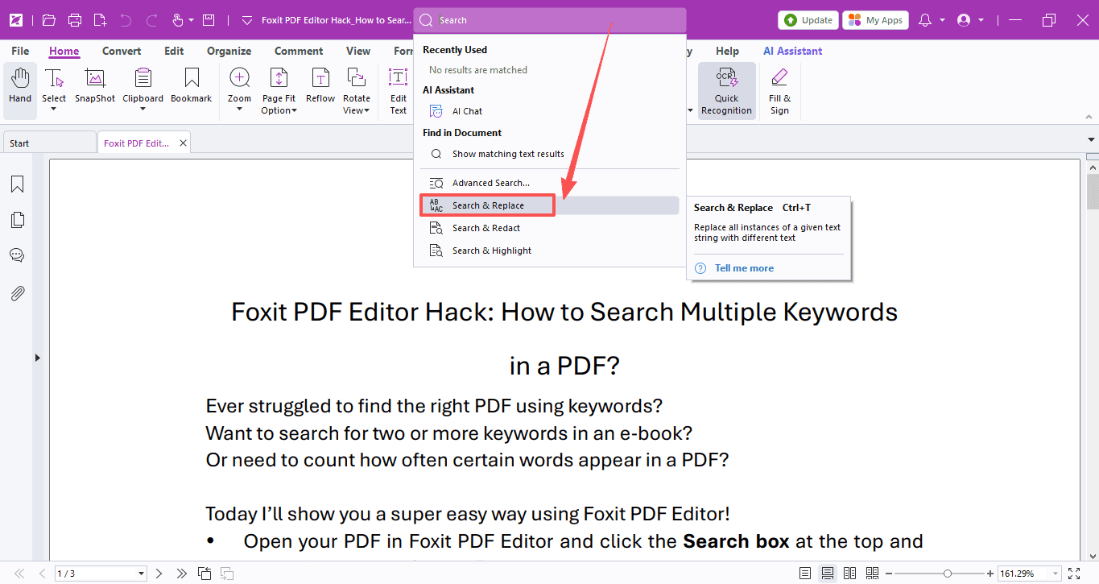Add a Bookmark from the ribbon

pos(191,86)
